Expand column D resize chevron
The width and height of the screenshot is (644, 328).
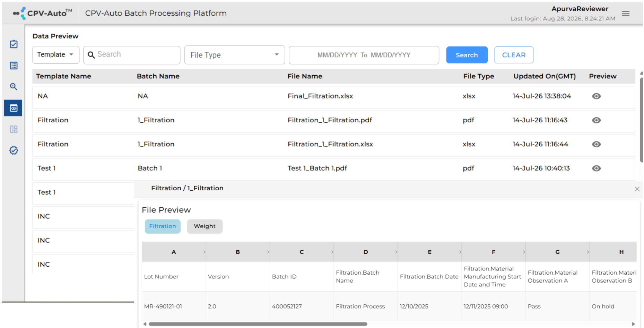396,252
